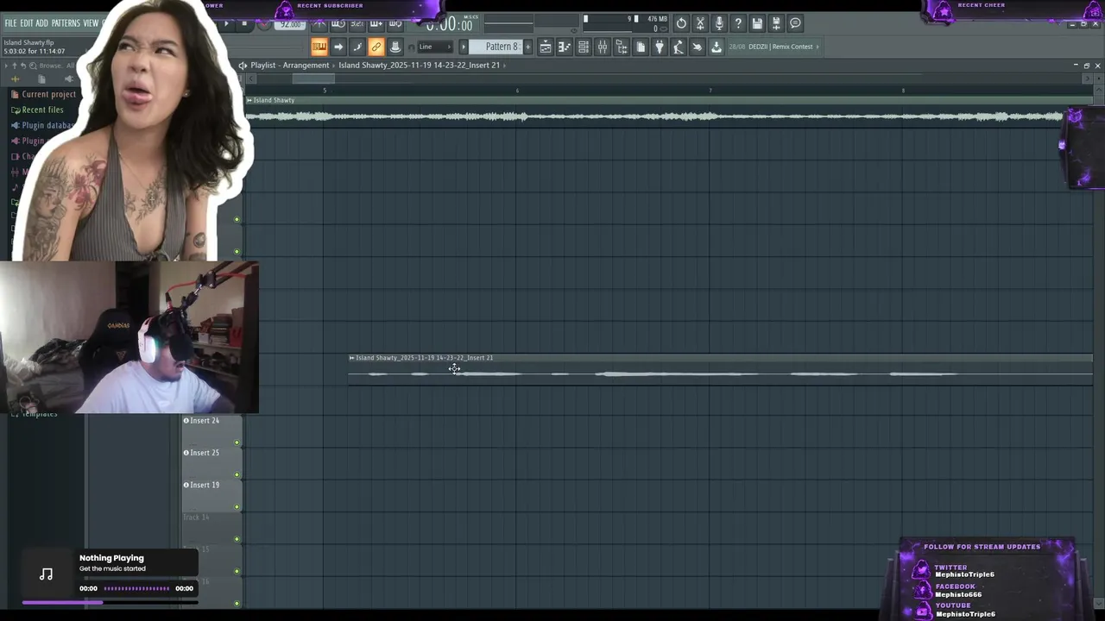The height and width of the screenshot is (621, 1105).
Task: Add new pattern with plus button
Action: point(528,47)
